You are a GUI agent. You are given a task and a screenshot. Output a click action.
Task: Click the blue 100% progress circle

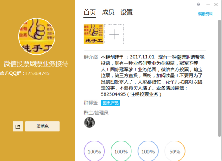click(148, 151)
